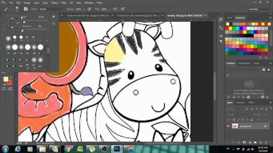
Task: Create new brush preset icon below gear
Action: click(54, 23)
